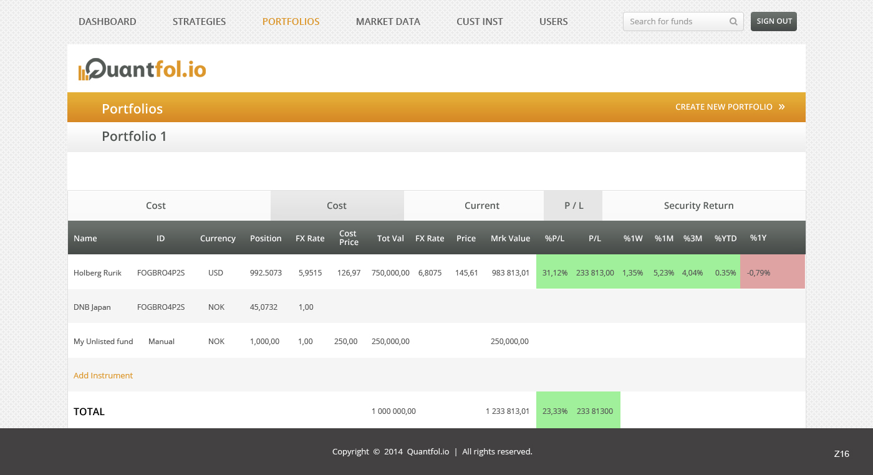Viewport: 873px width, 475px height.
Task: Click the Quantfol.io logo
Action: [142, 69]
